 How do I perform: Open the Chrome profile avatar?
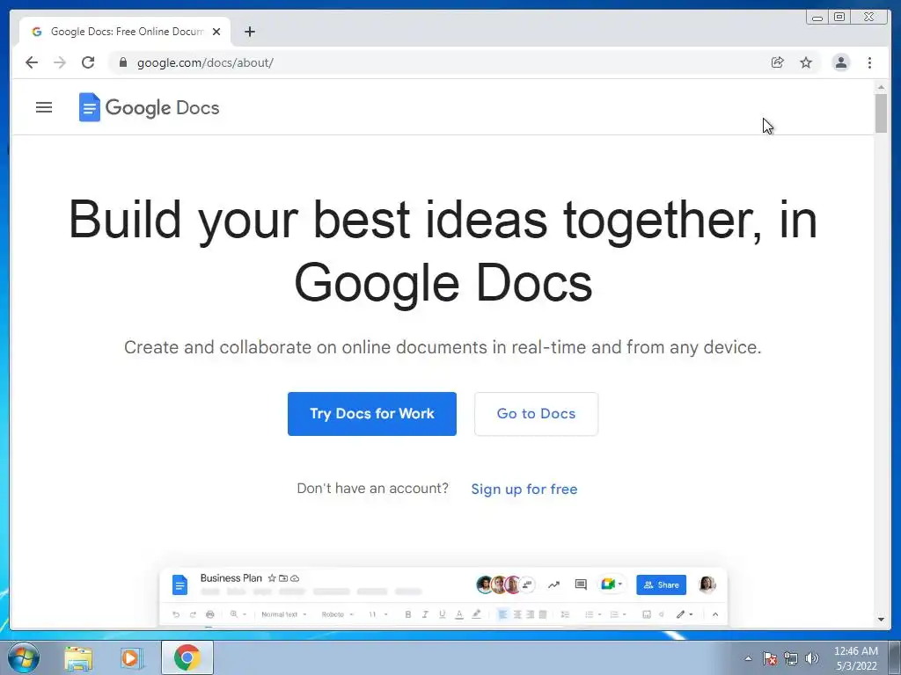coord(840,62)
